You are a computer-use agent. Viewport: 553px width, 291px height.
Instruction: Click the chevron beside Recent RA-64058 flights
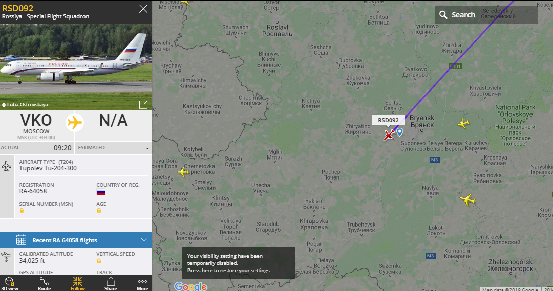pos(144,240)
